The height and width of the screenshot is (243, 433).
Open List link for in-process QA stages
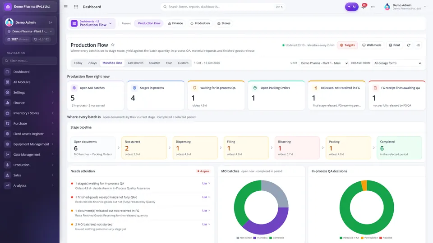tap(206, 183)
